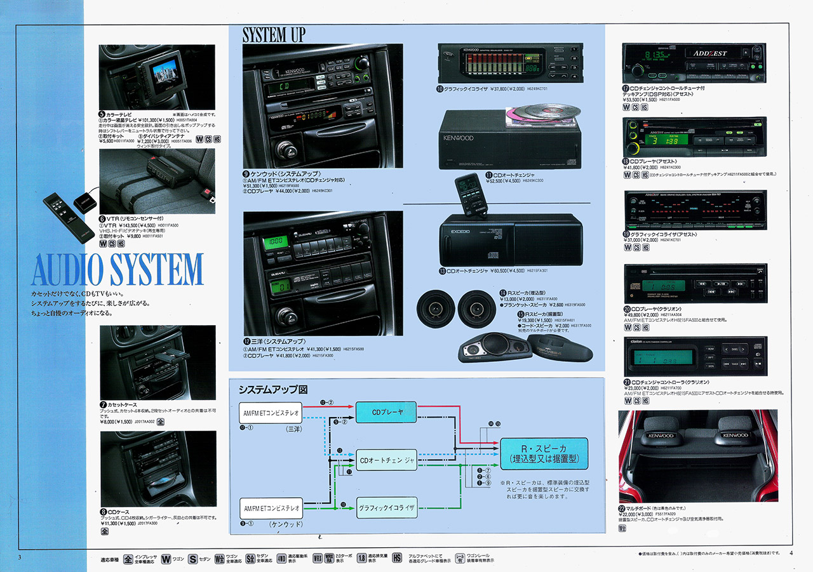The height and width of the screenshot is (572, 813).
Task: Click the 4WD legend icon
Action: click(281, 559)
